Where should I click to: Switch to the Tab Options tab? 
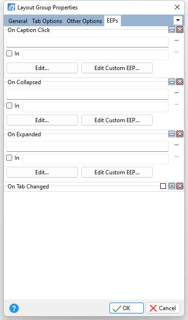pos(47,21)
